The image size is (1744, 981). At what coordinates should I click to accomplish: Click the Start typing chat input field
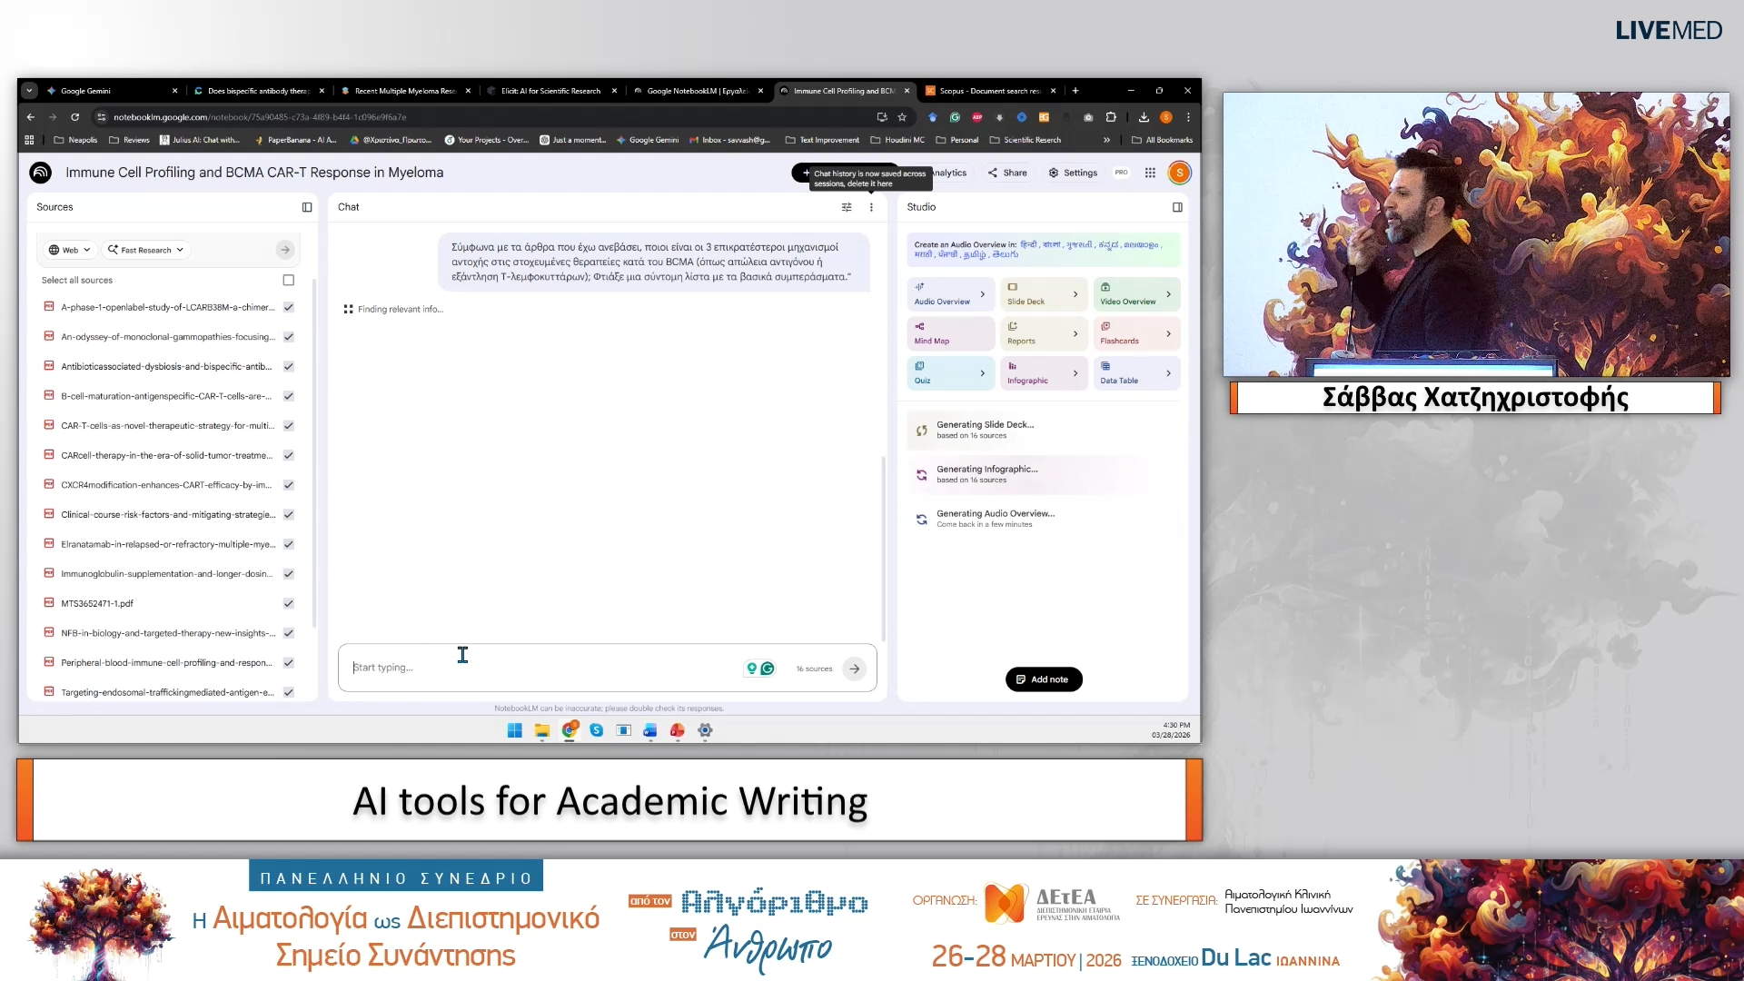click(x=545, y=668)
